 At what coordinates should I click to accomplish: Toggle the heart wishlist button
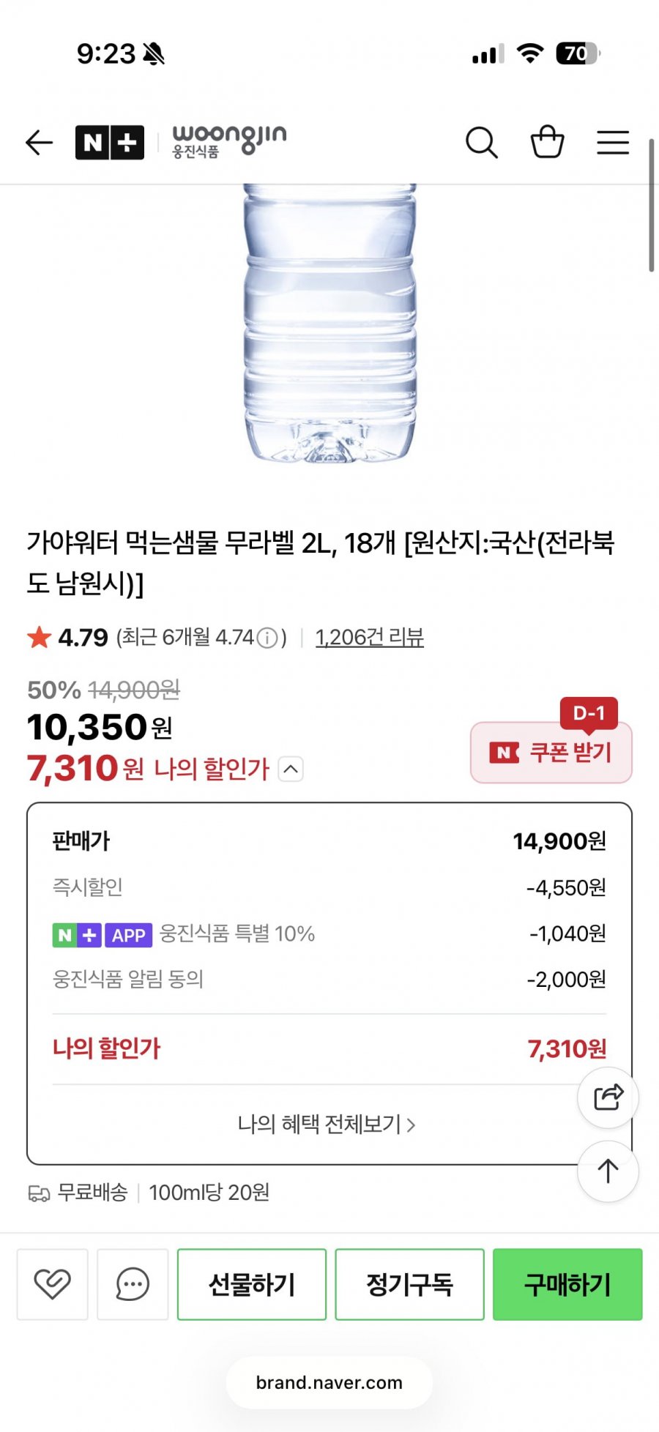(53, 1284)
